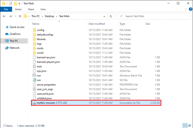This screenshot has height=128, width=193.
Task: Open the File menu tab
Action: coord(6,9)
